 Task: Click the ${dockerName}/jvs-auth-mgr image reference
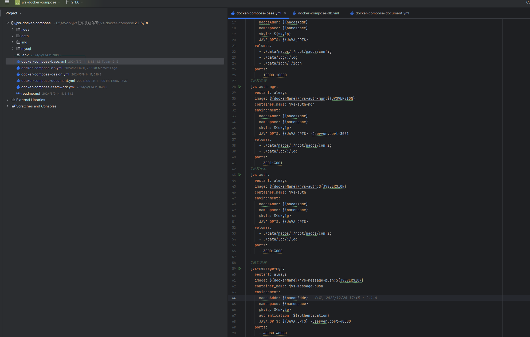pos(297,98)
